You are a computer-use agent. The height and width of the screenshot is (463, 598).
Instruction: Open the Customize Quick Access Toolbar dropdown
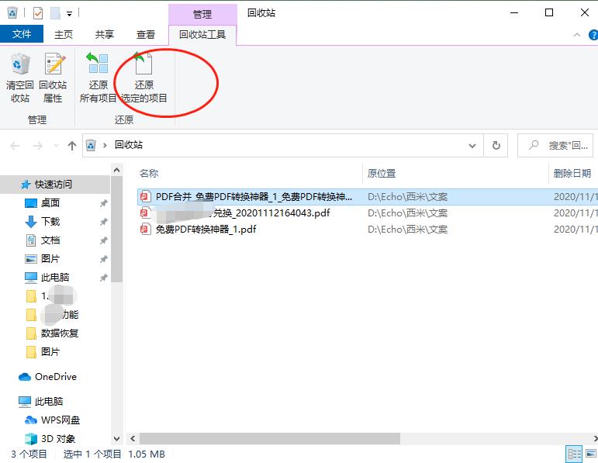click(x=70, y=13)
